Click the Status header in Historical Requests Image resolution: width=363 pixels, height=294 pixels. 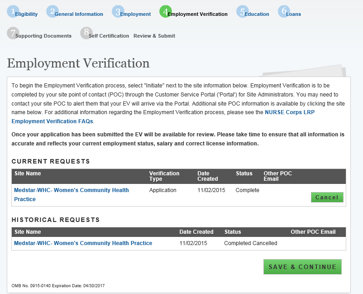(x=233, y=232)
